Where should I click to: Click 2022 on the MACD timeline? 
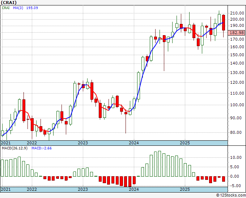[32, 189]
